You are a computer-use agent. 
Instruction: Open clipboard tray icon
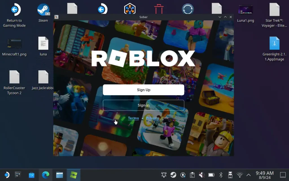click(x=192, y=175)
